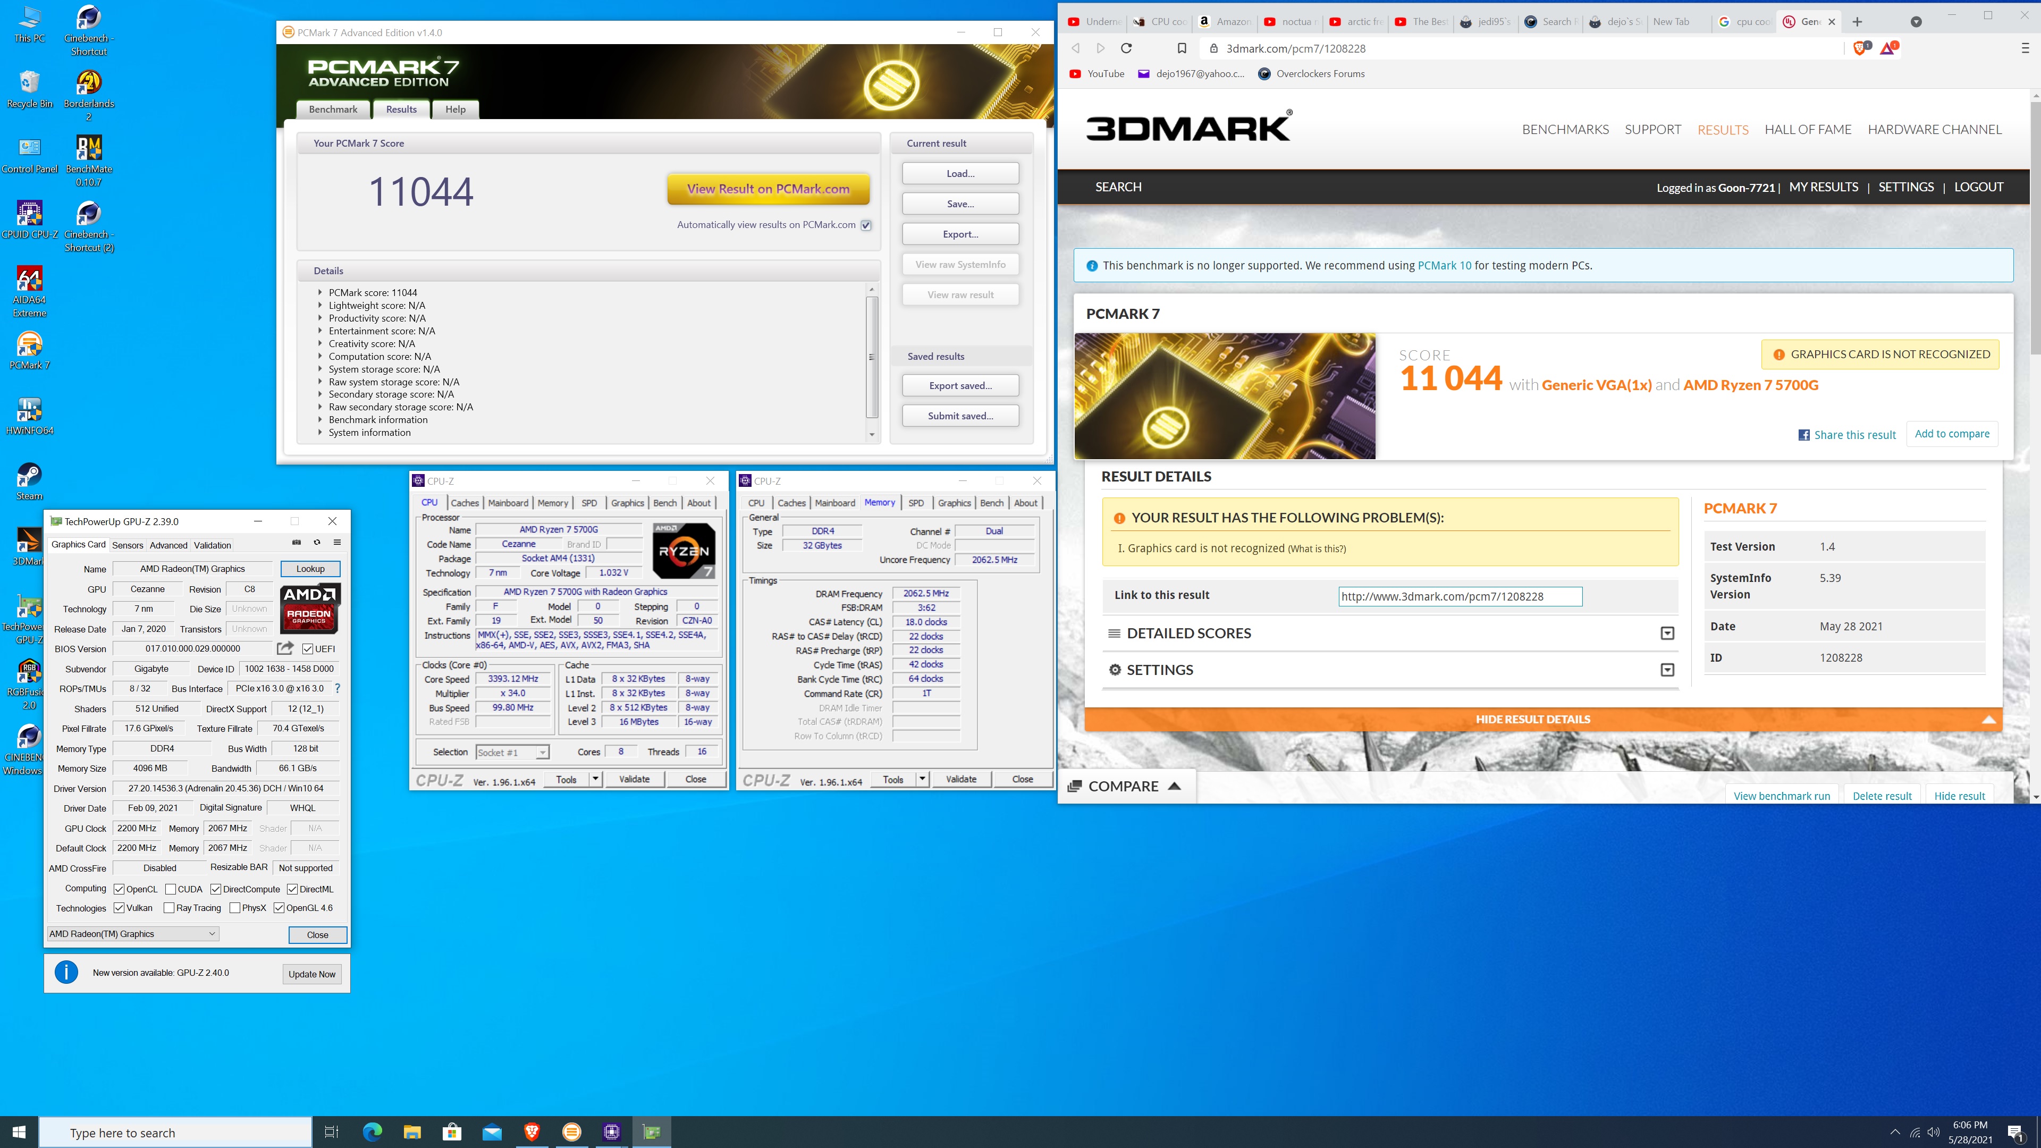Open the AIDA64 Extreme desktop icon
The width and height of the screenshot is (2041, 1148).
29,292
